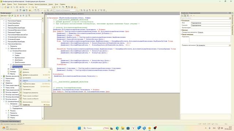The height and width of the screenshot is (131, 234).
Task: Click red X Delete icon in Configuration panel
Action: (x=18, y=15)
